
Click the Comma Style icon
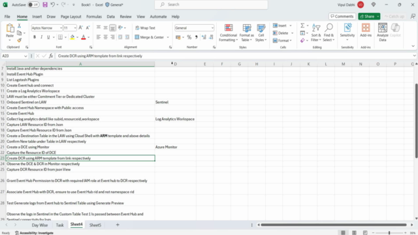click(196, 37)
